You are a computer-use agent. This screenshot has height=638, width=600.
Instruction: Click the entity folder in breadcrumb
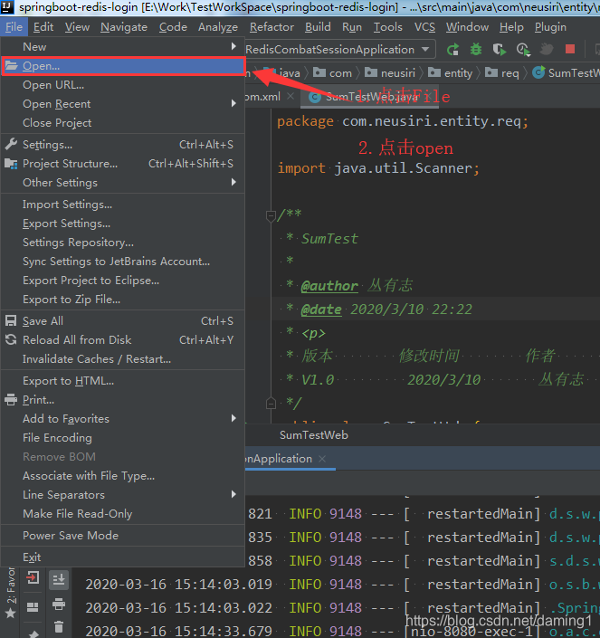[451, 73]
